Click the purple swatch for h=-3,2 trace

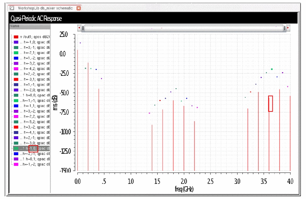coord(16,63)
